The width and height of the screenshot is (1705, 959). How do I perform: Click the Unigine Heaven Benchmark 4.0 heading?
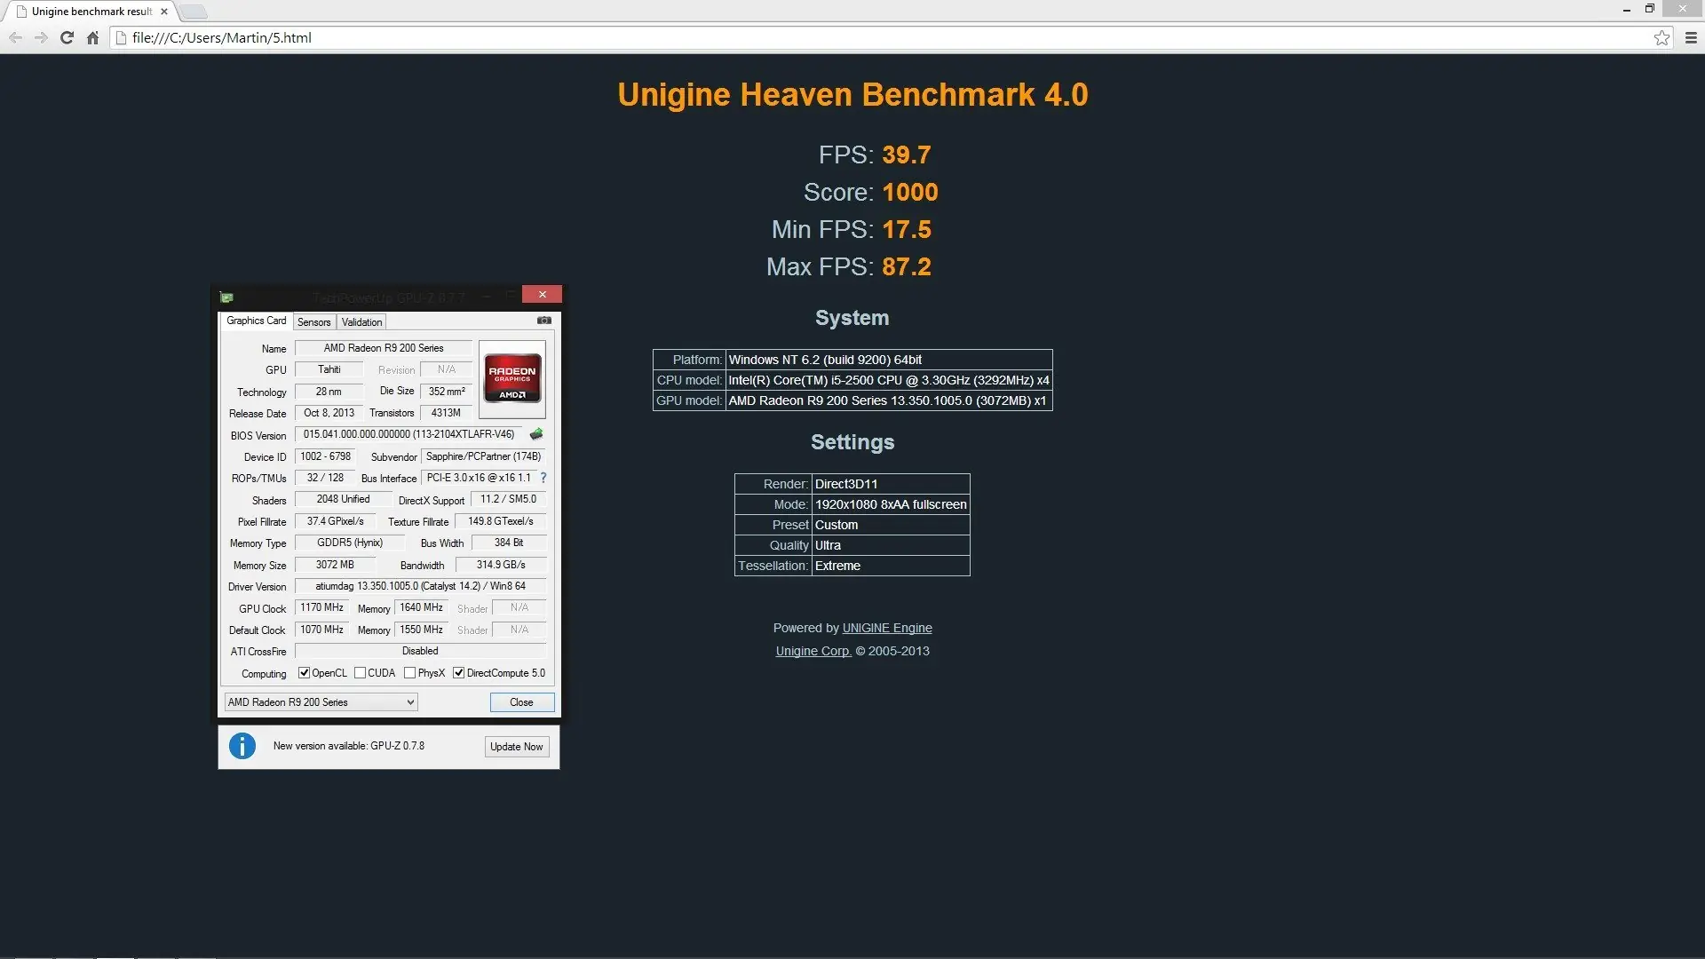[x=852, y=95]
